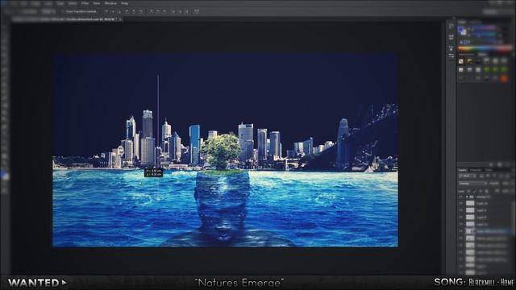The image size is (516, 290).
Task: Switch to the Channels tab
Action: [x=475, y=170]
